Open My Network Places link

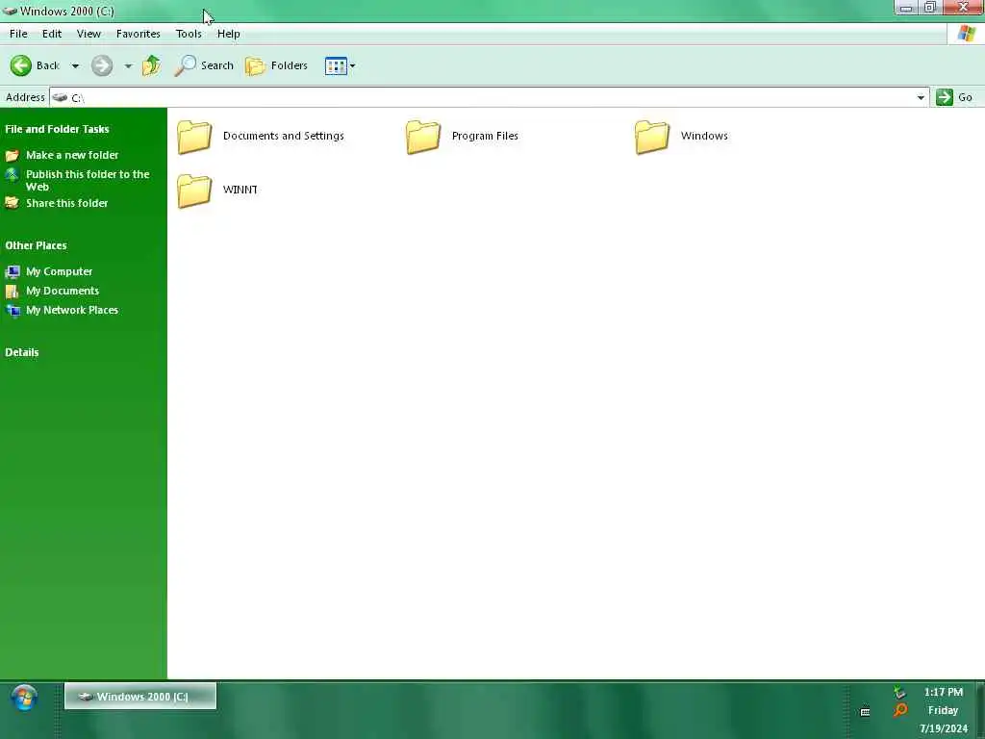point(71,311)
